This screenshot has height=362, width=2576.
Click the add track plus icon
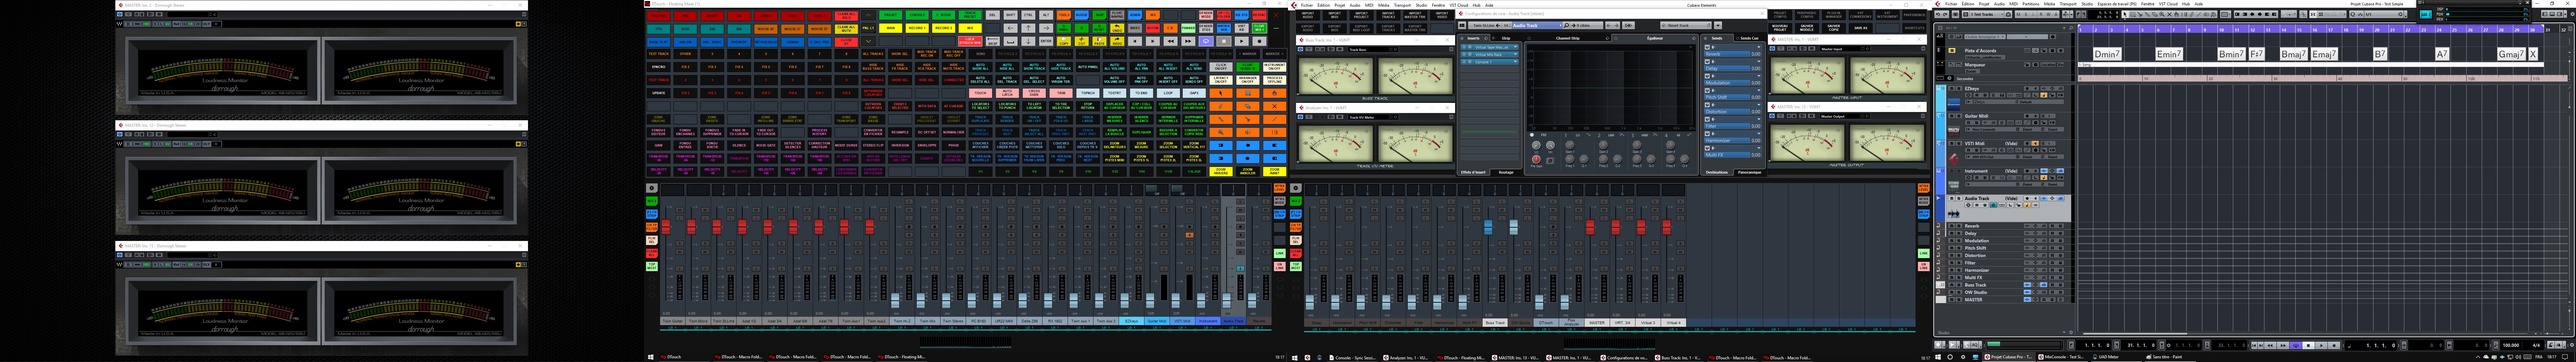point(2064,28)
